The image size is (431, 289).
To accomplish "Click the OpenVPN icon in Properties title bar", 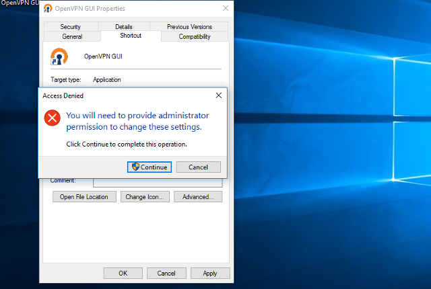I will (48, 9).
